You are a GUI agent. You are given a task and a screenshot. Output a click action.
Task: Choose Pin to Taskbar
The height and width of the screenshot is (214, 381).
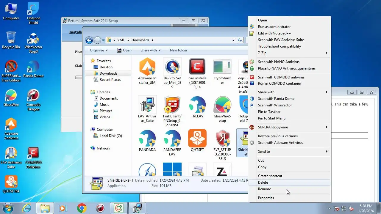tap(289, 112)
